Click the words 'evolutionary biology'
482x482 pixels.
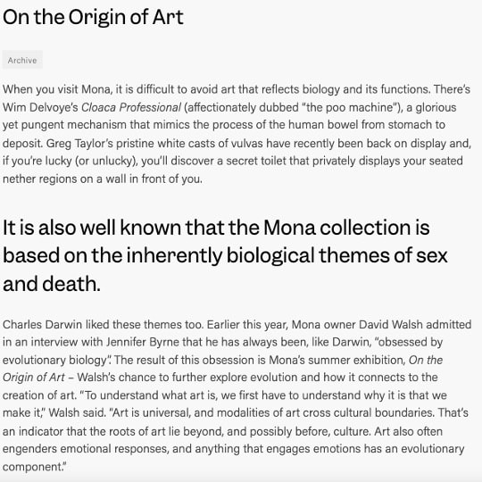pyautogui.click(x=54, y=360)
